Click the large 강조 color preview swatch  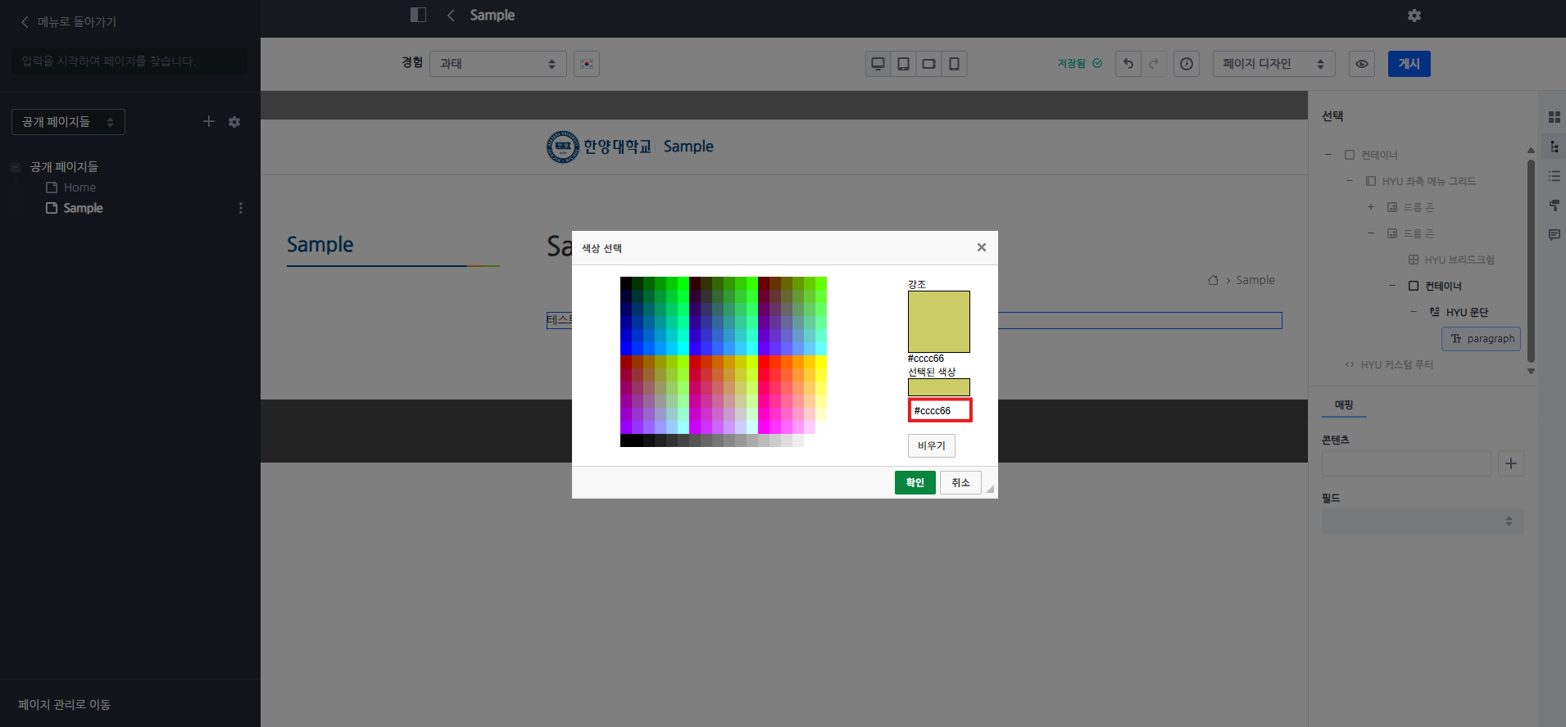click(x=938, y=322)
